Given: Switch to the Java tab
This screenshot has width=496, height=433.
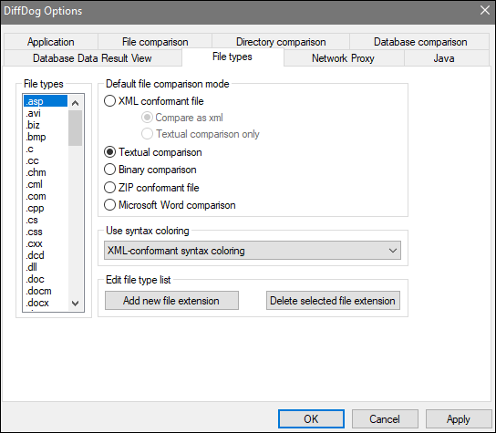Looking at the screenshot, I should (x=444, y=58).
